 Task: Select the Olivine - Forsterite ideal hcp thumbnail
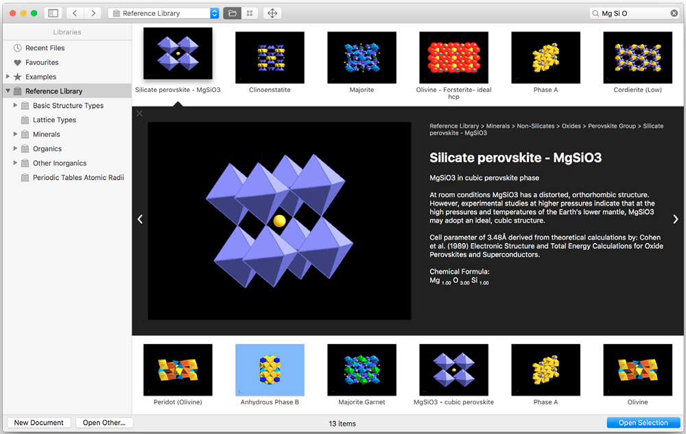(453, 58)
